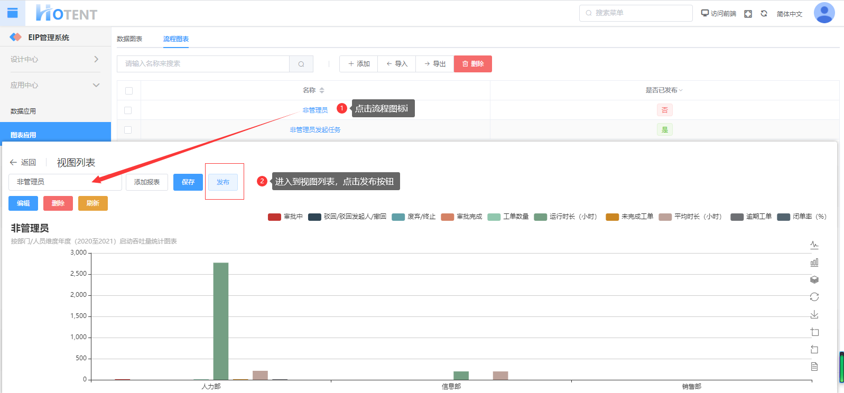
Task: Collapse sidebar using top-left menu icon
Action: (x=13, y=13)
